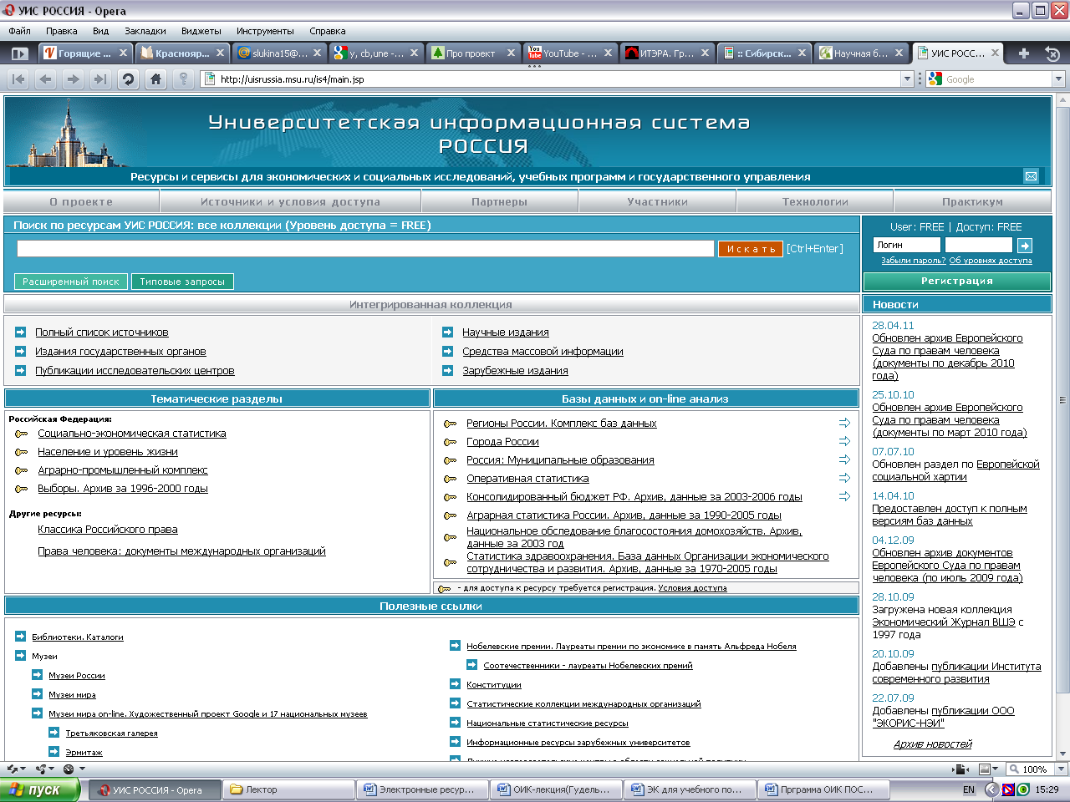Click the Расширенный поиск button
The width and height of the screenshot is (1070, 802).
click(x=71, y=282)
